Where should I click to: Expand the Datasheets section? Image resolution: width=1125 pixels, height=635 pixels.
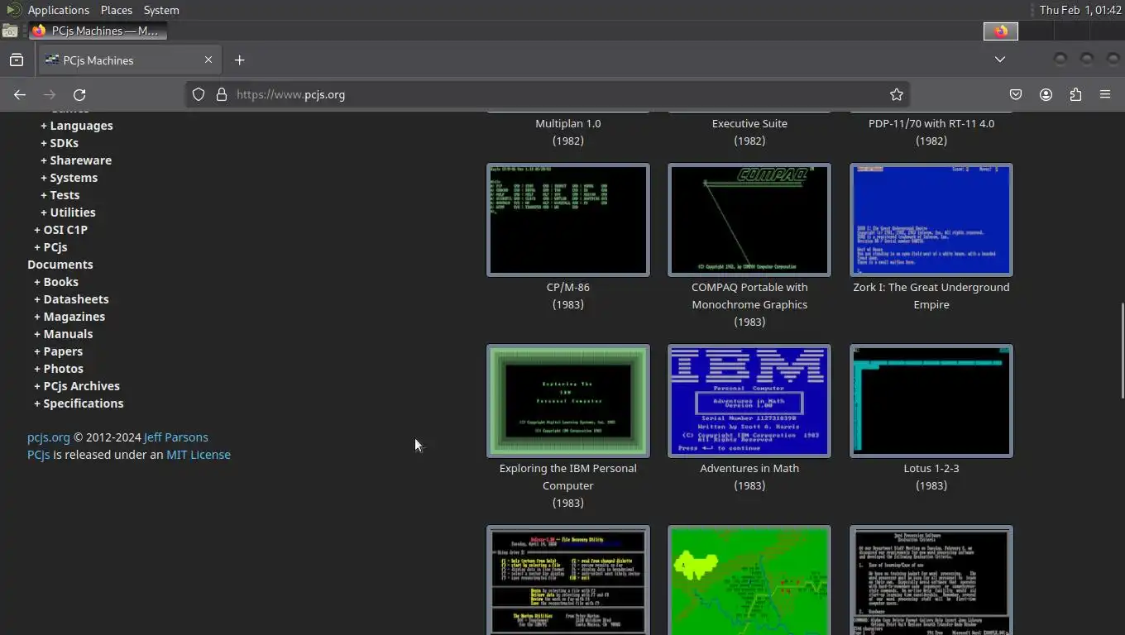(71, 299)
